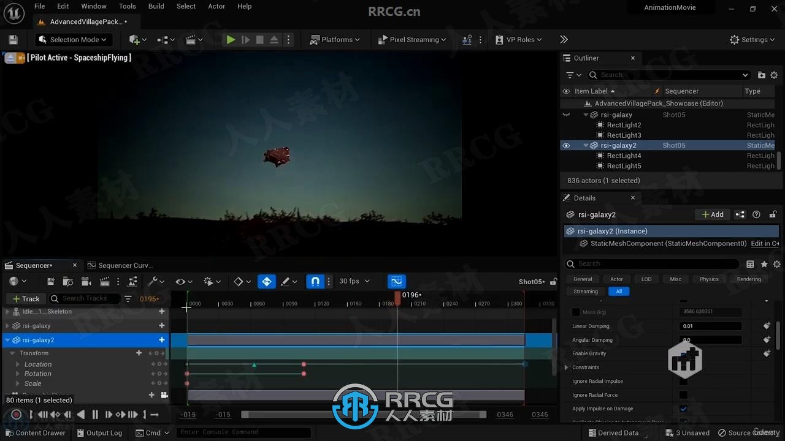Collapse the Transform track
This screenshot has height=441, width=785.
(12, 353)
